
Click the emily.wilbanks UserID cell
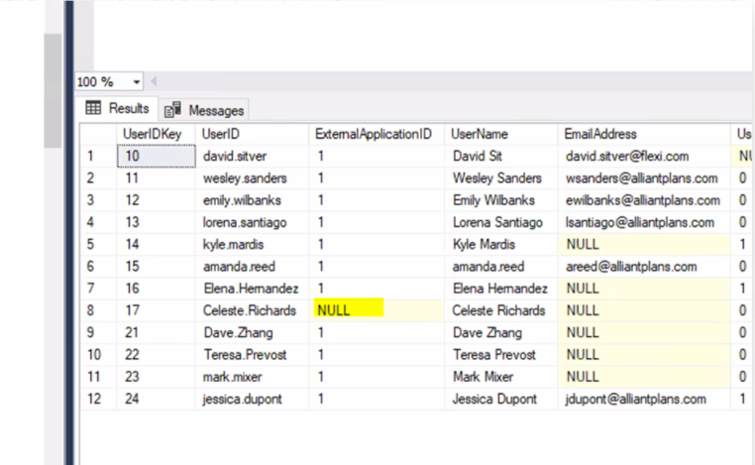[x=253, y=200]
